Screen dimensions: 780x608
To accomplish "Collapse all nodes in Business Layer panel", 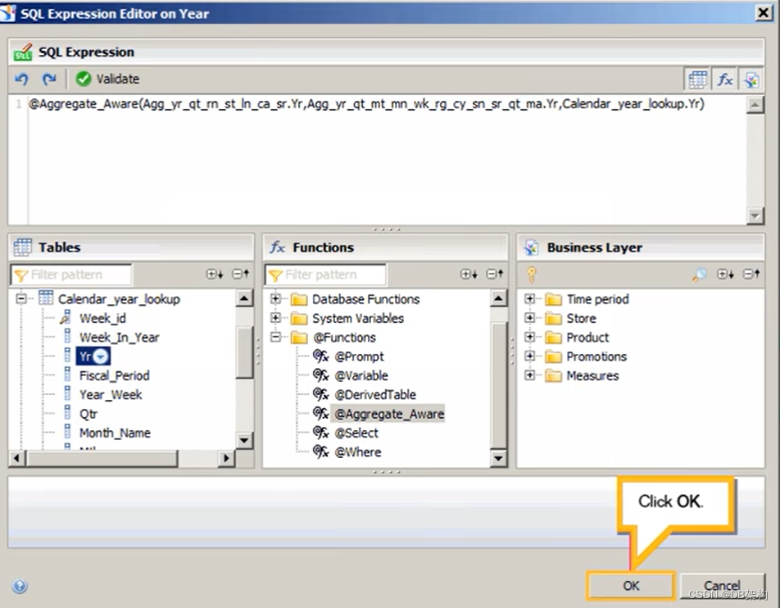I will click(x=751, y=275).
